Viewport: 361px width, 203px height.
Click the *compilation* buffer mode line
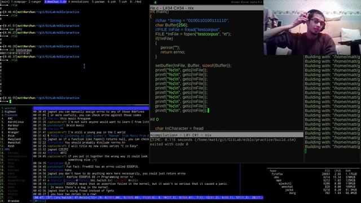tap(227, 135)
